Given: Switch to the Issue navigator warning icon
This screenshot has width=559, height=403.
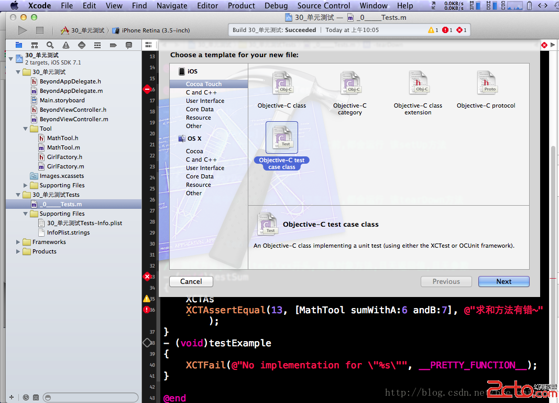Looking at the screenshot, I should coord(65,45).
